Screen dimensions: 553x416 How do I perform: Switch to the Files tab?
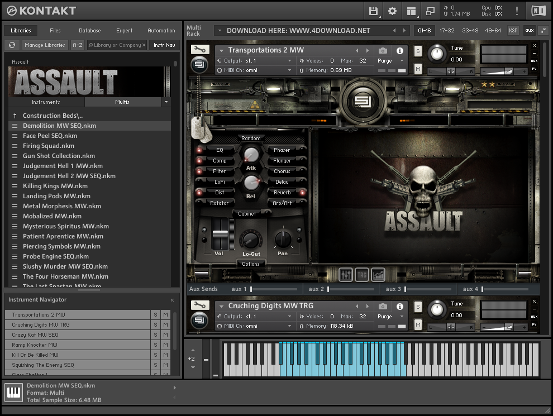tap(55, 31)
